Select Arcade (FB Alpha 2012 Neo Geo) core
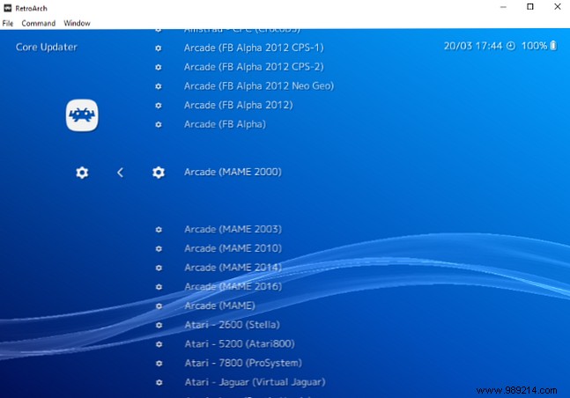Viewport: 570px width, 398px height. click(x=259, y=85)
